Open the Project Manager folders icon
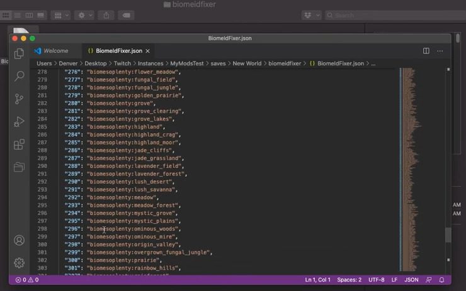The image size is (466, 291). tap(19, 167)
